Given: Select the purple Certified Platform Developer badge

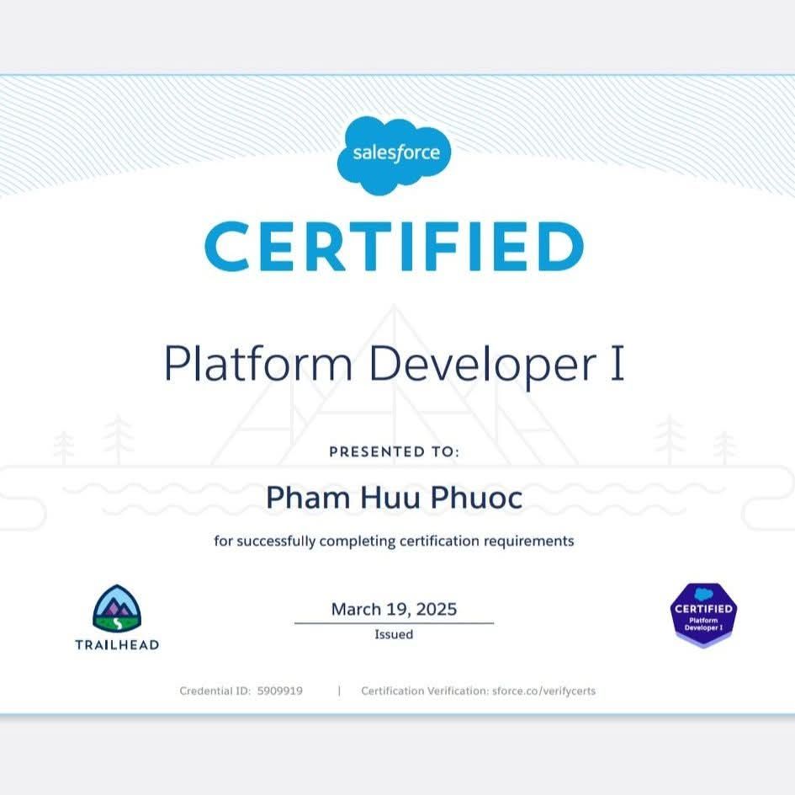Looking at the screenshot, I should [x=703, y=615].
